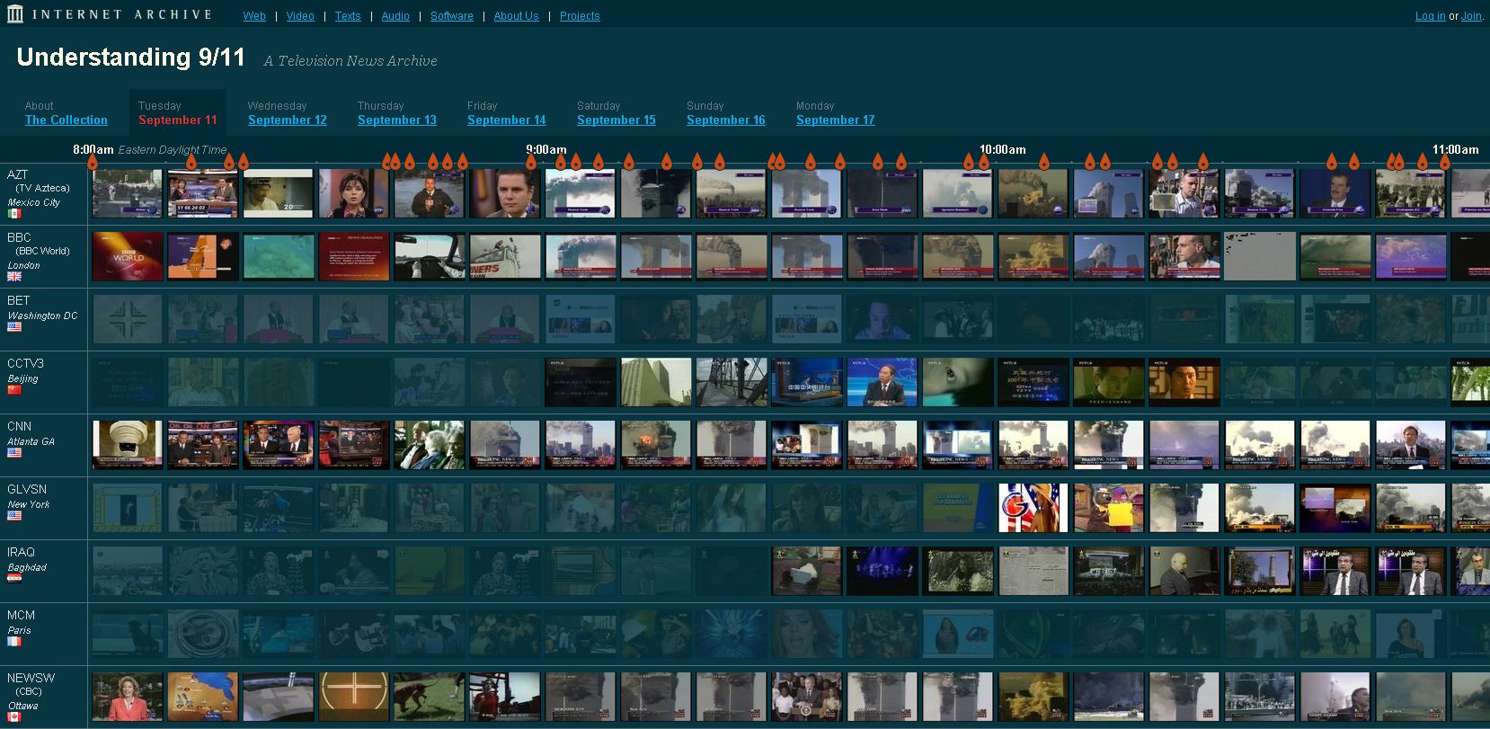Click the Internet Archive building logo icon
This screenshot has width=1490, height=729.
point(14,14)
